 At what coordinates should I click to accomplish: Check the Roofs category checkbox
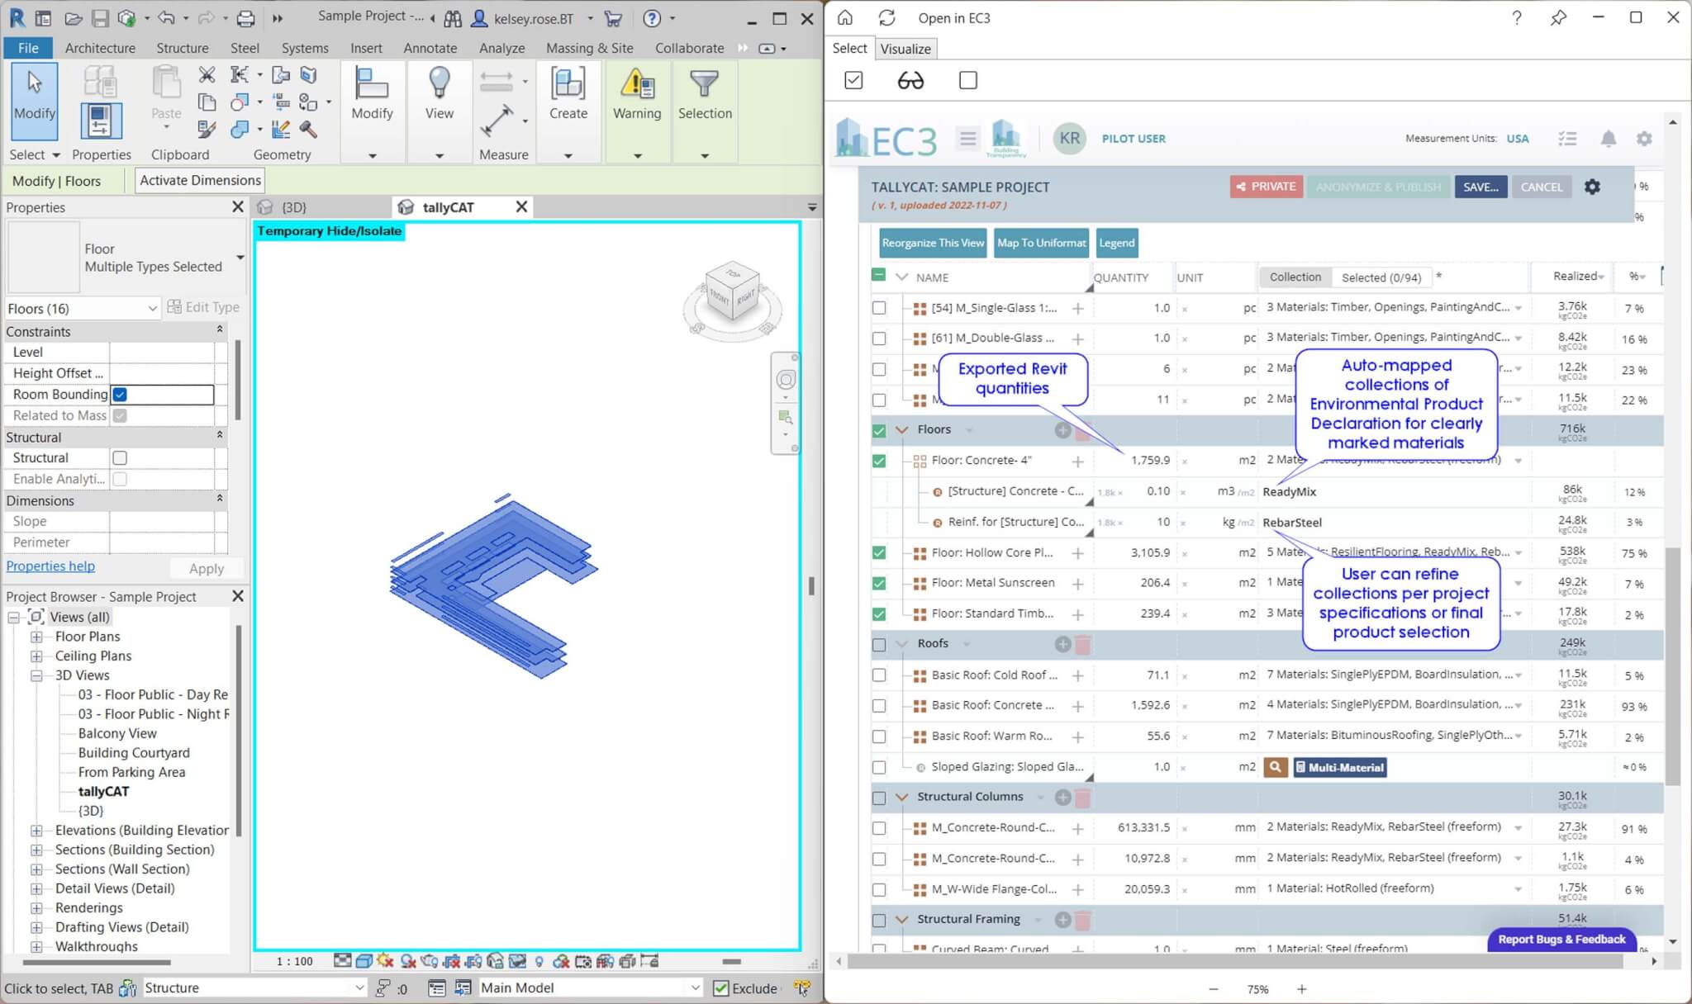879,645
